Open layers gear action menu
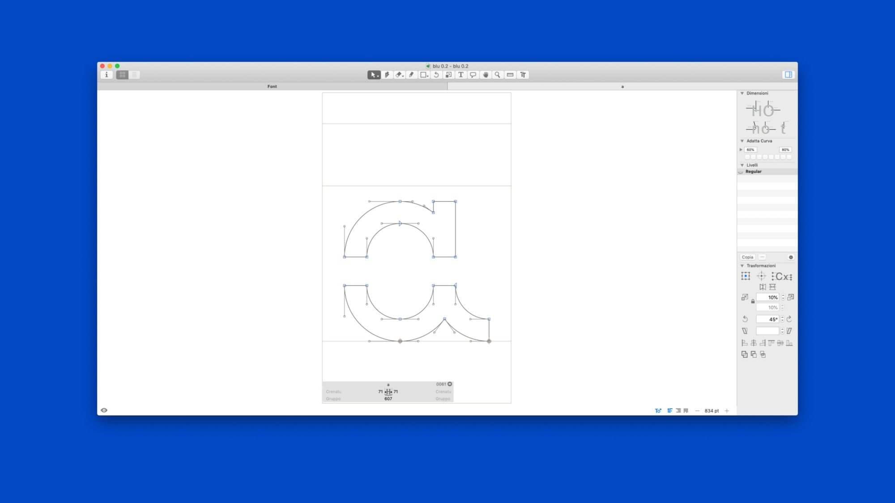Screen dimensions: 895x503 coord(791,258)
